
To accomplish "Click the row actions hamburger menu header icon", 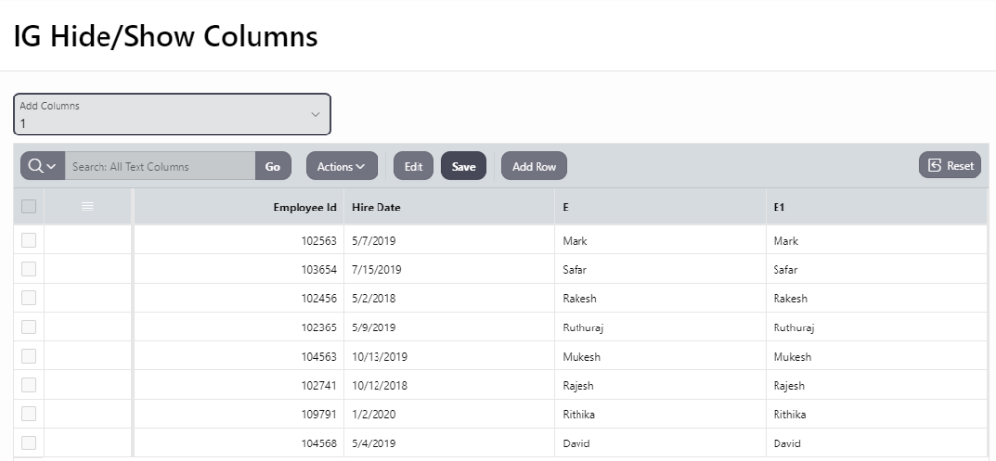I will click(87, 207).
